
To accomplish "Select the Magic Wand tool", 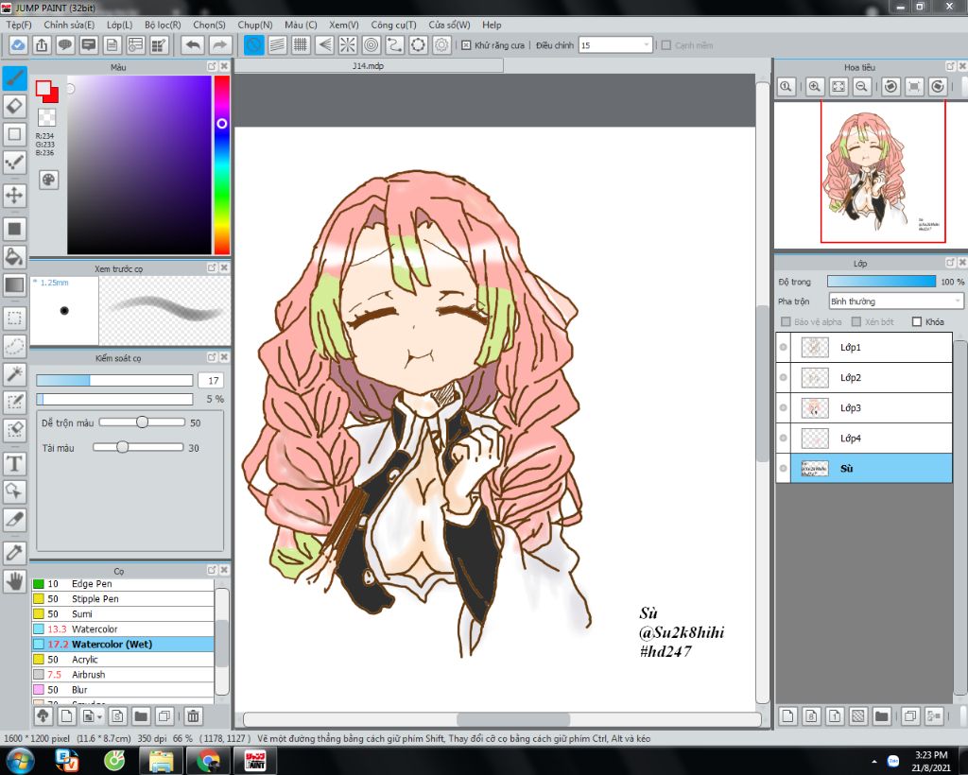I will tap(15, 374).
